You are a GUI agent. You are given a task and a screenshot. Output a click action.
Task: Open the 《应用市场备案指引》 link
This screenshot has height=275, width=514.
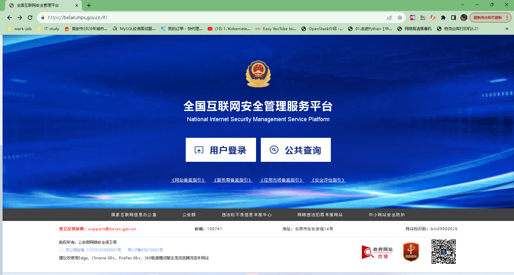pos(282,180)
